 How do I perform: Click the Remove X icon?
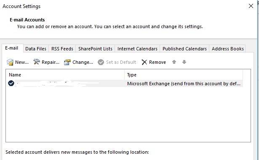coord(144,62)
